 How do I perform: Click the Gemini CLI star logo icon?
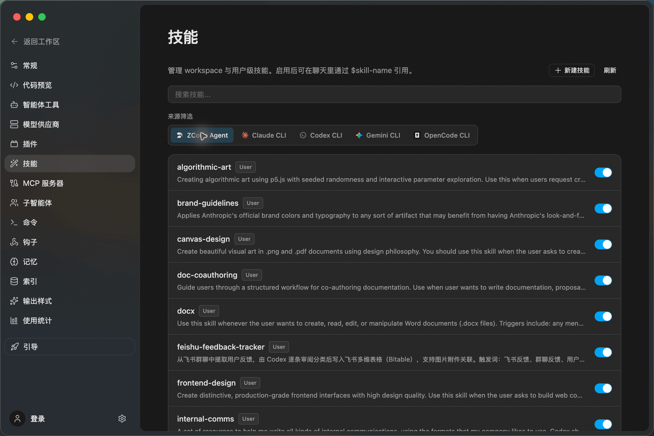point(359,135)
